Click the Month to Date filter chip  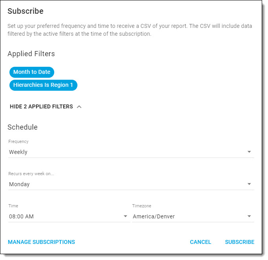click(32, 72)
